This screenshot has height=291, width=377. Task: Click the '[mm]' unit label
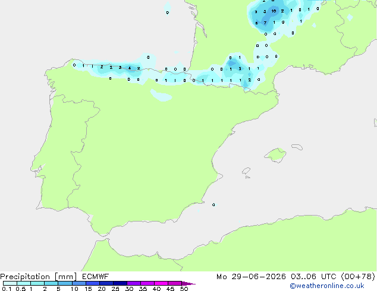pos(65,277)
